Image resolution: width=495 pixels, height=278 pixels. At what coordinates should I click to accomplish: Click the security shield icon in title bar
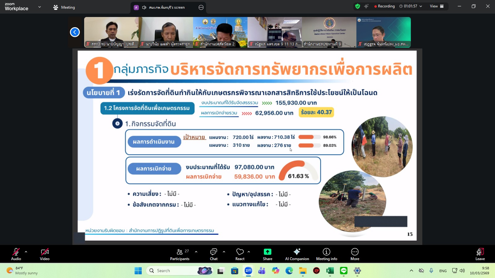pyautogui.click(x=357, y=6)
